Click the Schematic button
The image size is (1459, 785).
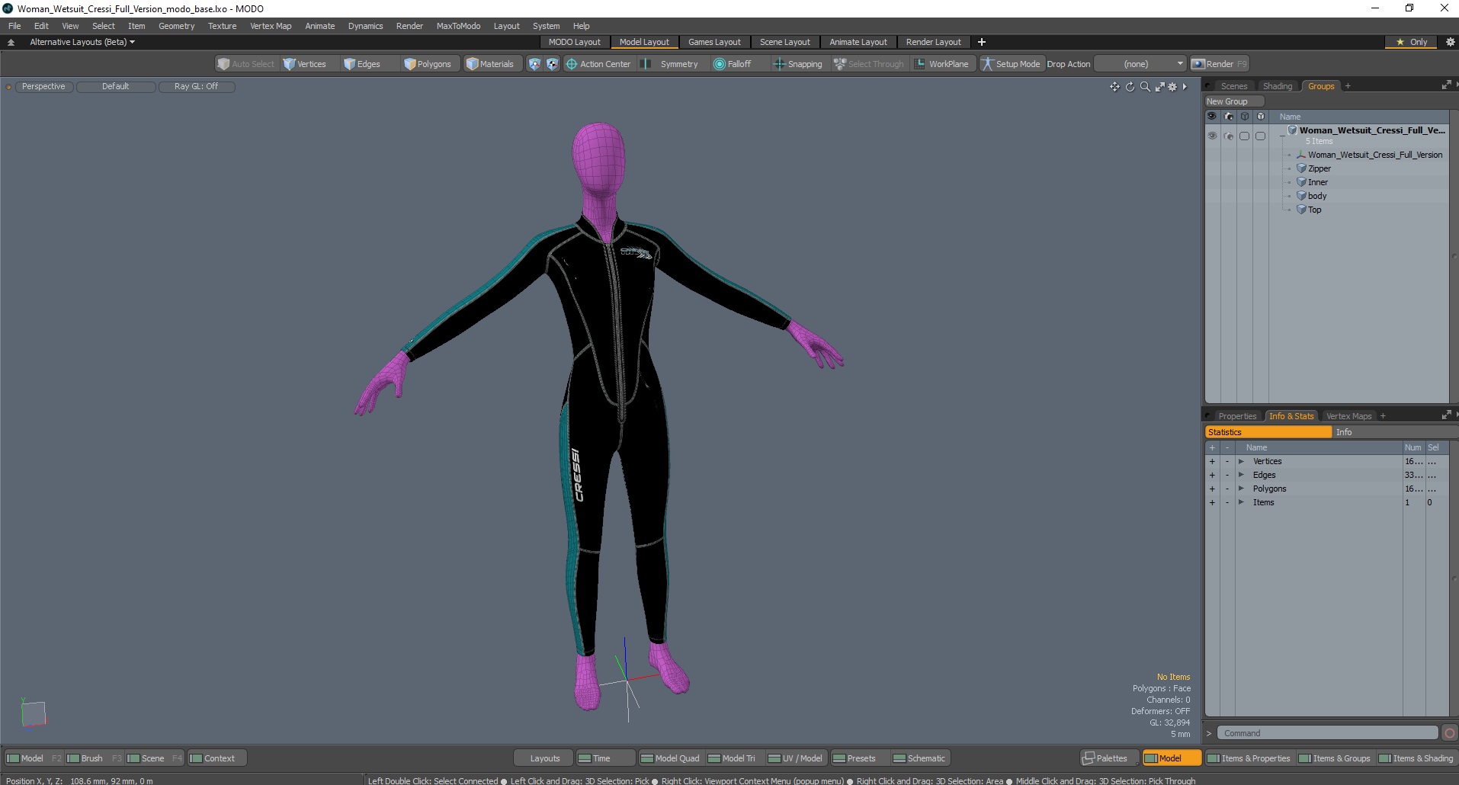(919, 758)
